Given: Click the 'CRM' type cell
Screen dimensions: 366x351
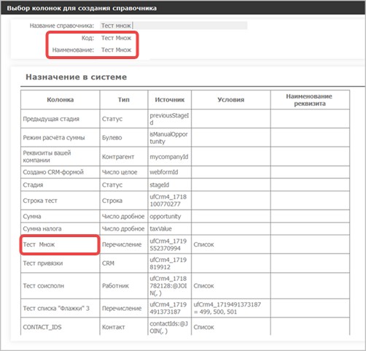Looking at the screenshot, I should pos(124,263).
